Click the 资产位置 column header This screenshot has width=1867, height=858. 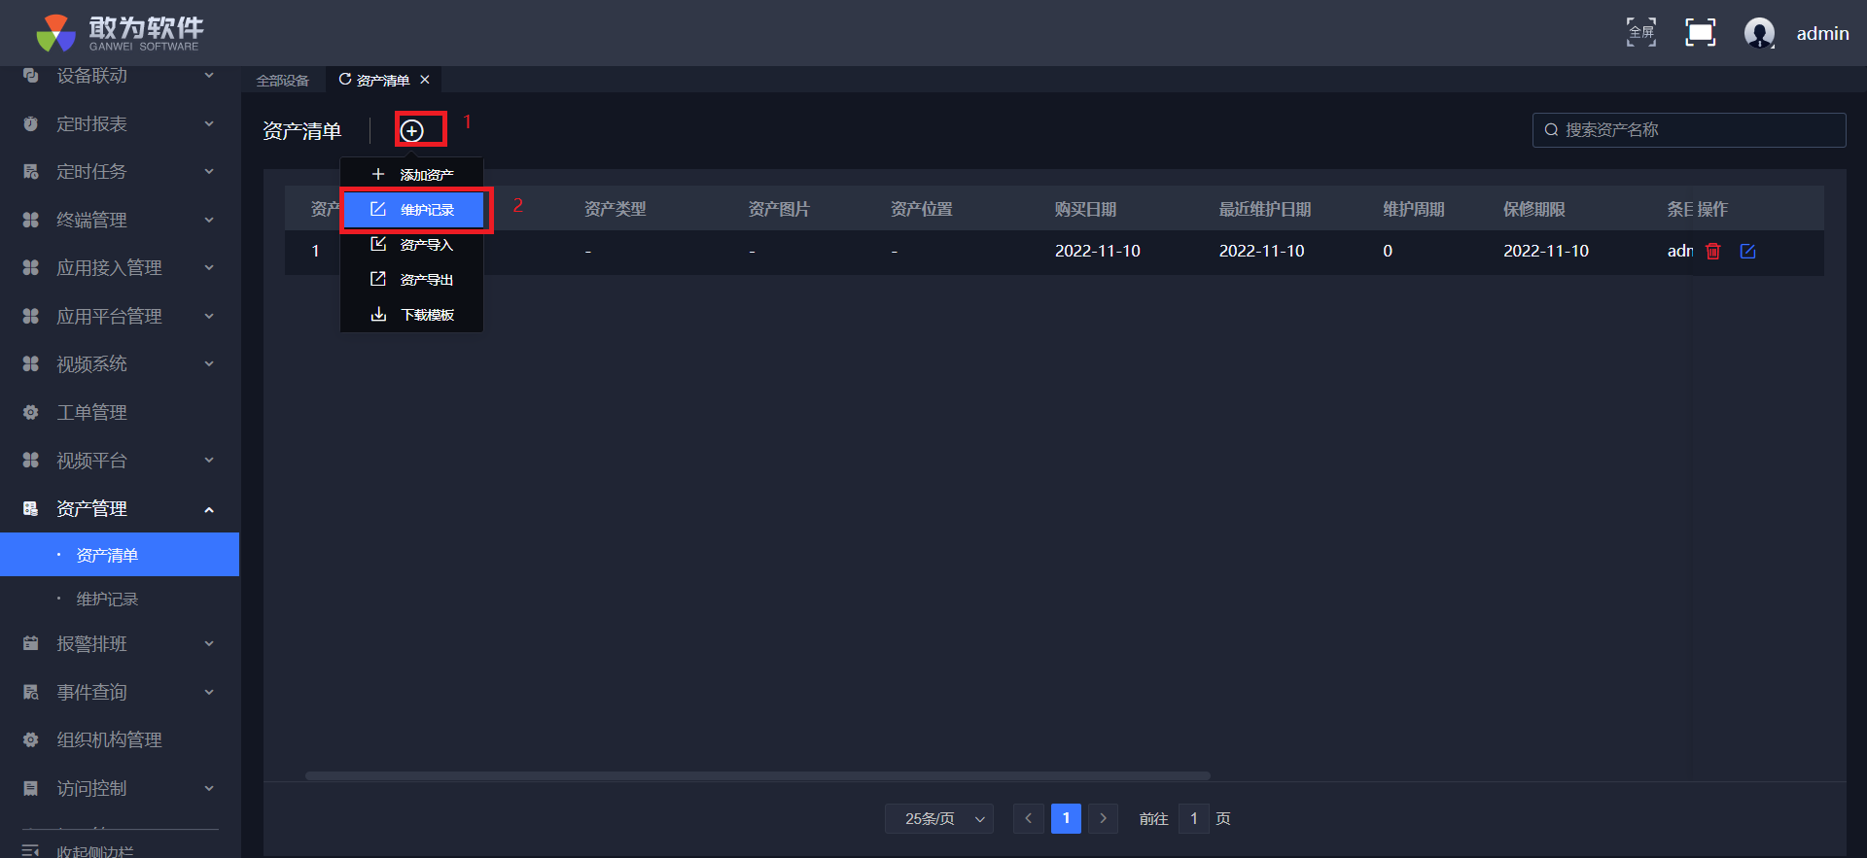coord(922,209)
